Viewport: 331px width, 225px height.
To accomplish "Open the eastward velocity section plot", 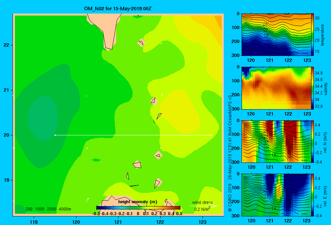I will [276, 195].
